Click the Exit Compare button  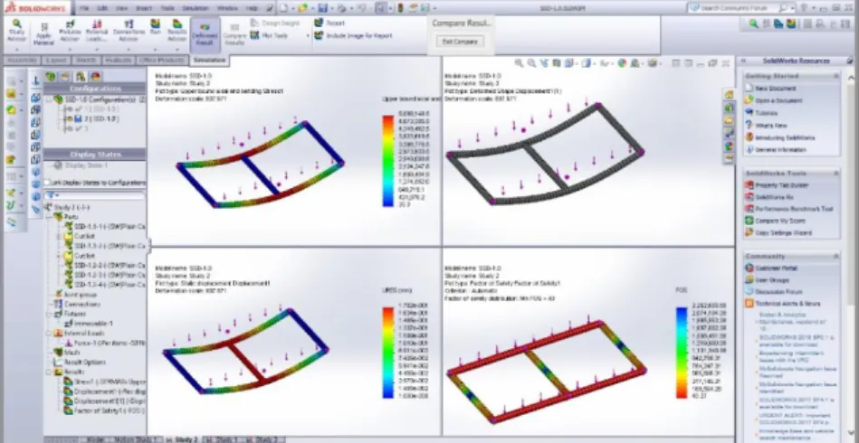point(460,41)
